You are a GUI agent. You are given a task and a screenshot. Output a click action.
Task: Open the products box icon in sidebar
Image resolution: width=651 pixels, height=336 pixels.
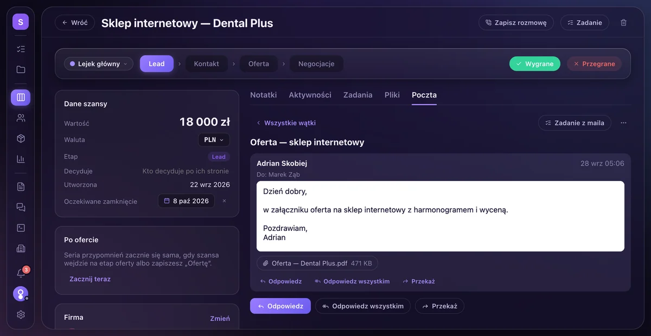[x=21, y=138]
